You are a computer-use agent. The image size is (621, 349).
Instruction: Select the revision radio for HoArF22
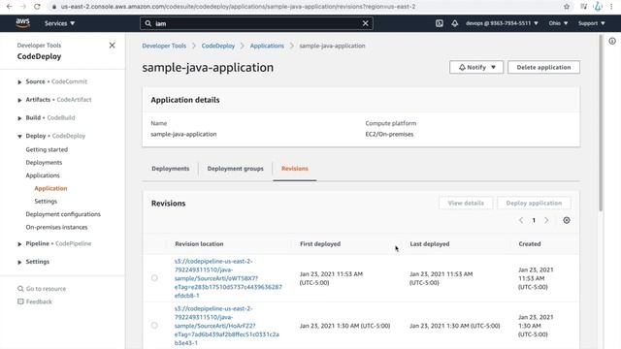tap(154, 326)
